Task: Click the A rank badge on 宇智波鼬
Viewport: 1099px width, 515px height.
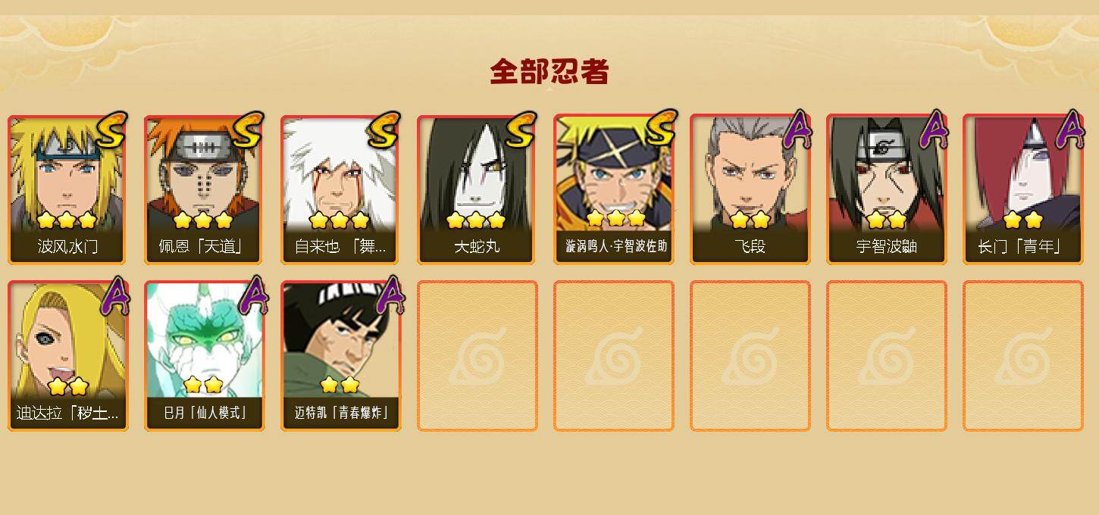Action: click(x=933, y=130)
